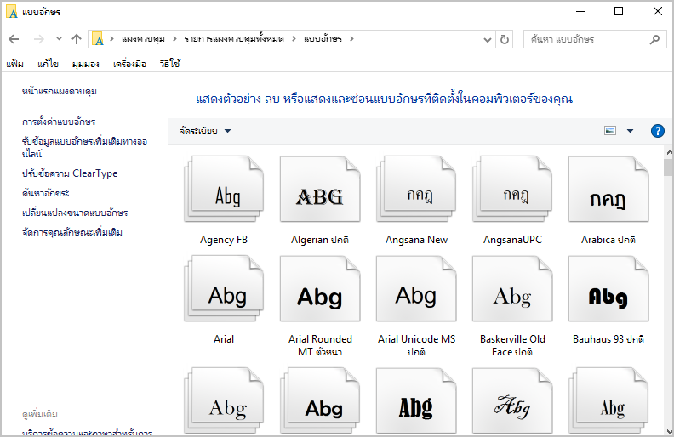674x437 pixels.
Task: Select the Arial font family icon
Action: (224, 288)
